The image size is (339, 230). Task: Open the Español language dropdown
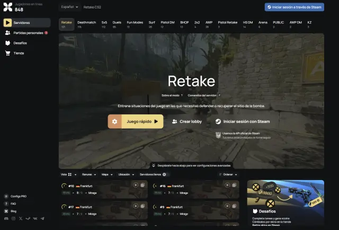tap(69, 7)
